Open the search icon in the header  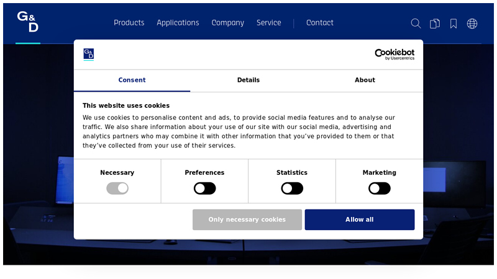coord(416,24)
